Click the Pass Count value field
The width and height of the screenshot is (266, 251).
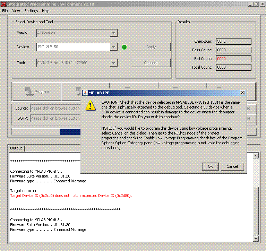click(234, 50)
